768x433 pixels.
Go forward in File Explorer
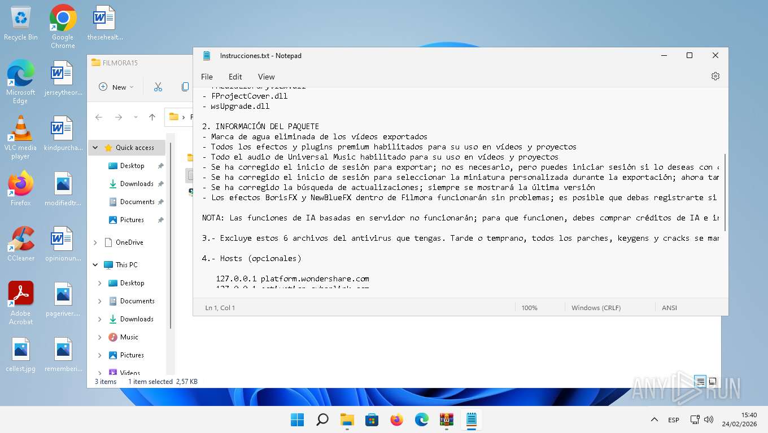(x=118, y=117)
